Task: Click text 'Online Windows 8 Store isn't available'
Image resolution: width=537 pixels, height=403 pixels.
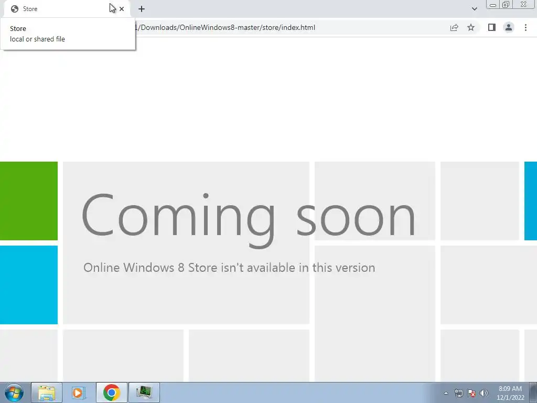Action: pos(189,267)
